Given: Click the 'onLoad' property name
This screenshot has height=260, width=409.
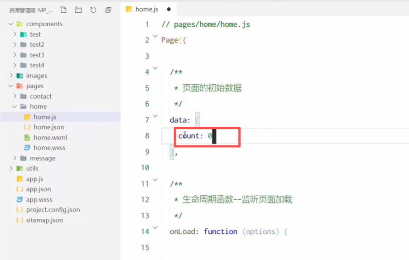Looking at the screenshot, I should (x=183, y=231).
